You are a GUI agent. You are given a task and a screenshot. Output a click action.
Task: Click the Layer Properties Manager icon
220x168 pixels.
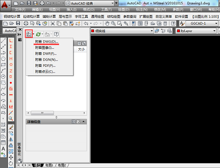pos(157,31)
